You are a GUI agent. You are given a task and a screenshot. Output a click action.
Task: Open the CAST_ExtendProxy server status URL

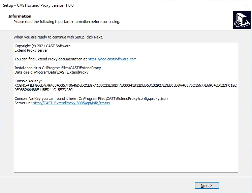point(71,103)
